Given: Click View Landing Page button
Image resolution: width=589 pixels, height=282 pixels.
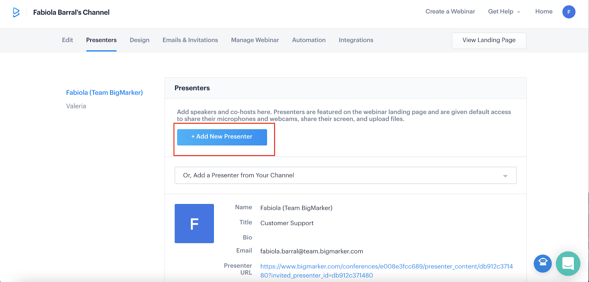Looking at the screenshot, I should pyautogui.click(x=489, y=40).
